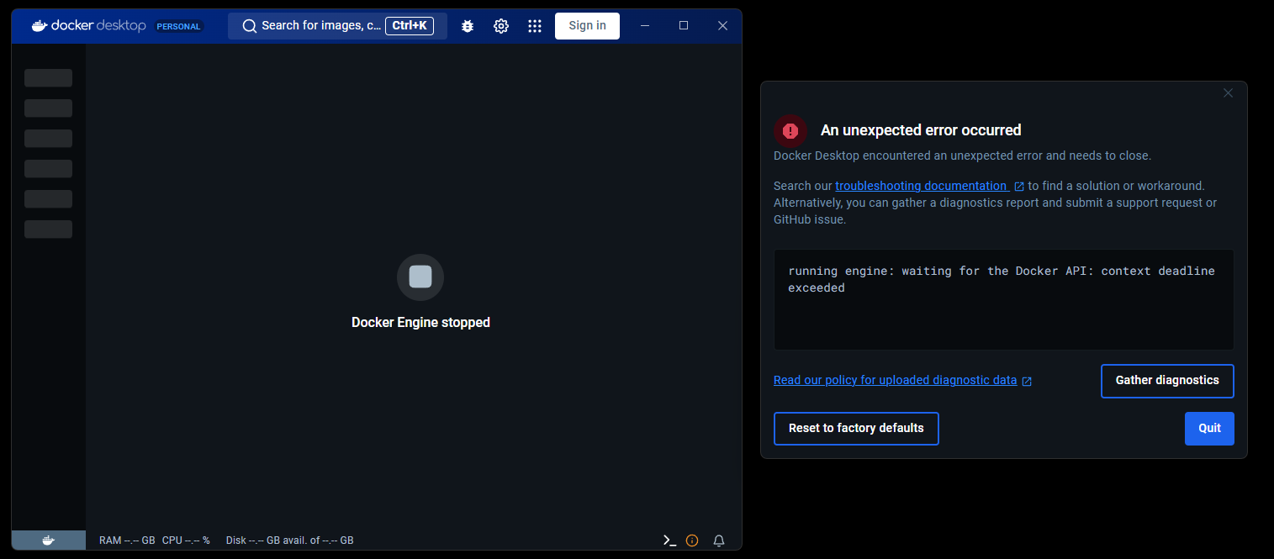This screenshot has width=1274, height=559.
Task: Close the Docker Desktop window
Action: click(722, 26)
